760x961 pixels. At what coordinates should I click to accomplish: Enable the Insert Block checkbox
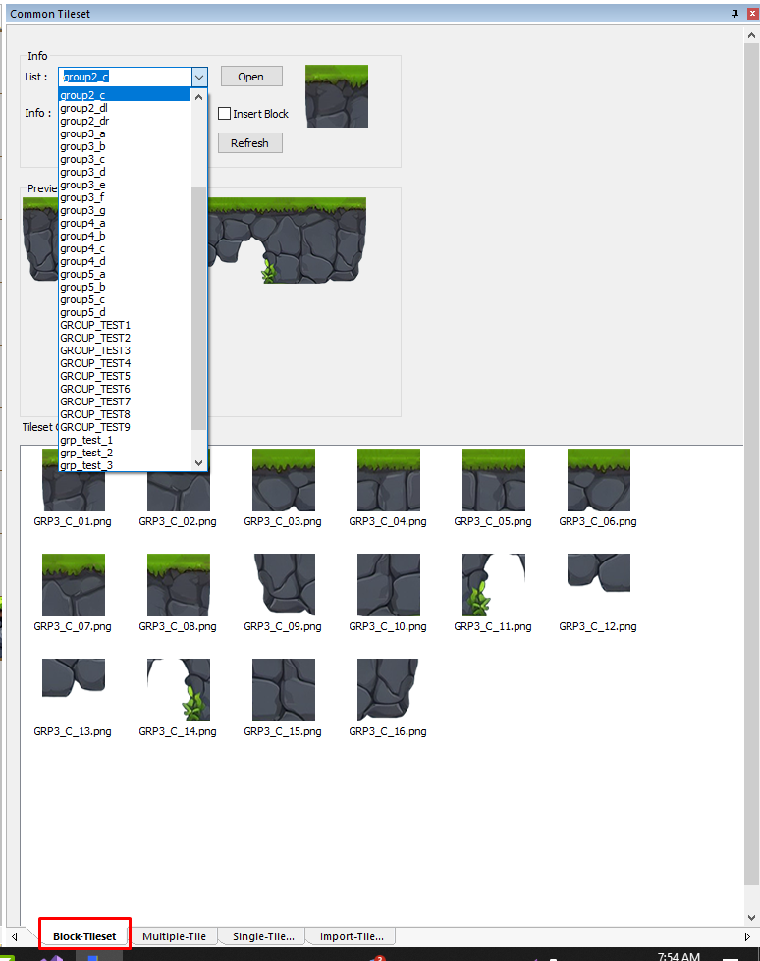[225, 114]
